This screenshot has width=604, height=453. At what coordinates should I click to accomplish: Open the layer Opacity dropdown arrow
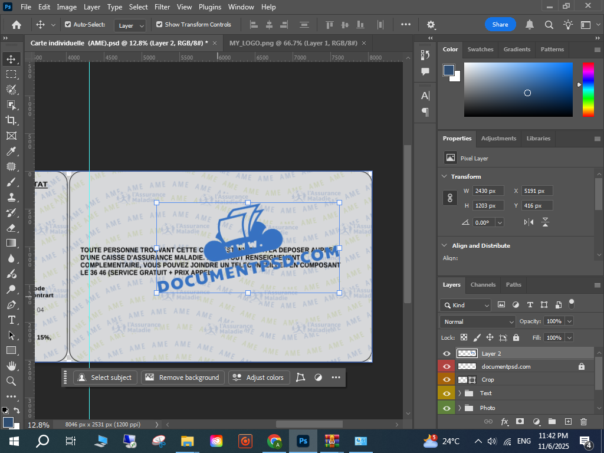569,321
